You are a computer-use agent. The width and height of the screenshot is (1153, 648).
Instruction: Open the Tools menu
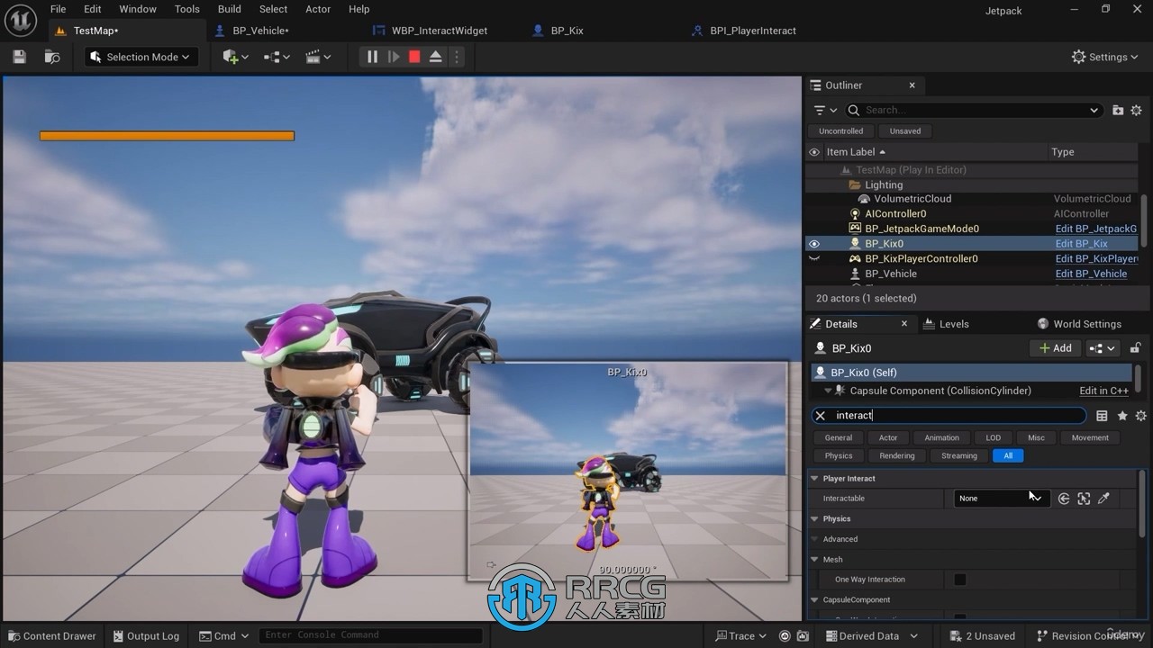point(187,9)
